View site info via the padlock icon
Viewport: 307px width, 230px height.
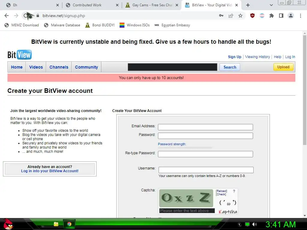coord(38,16)
